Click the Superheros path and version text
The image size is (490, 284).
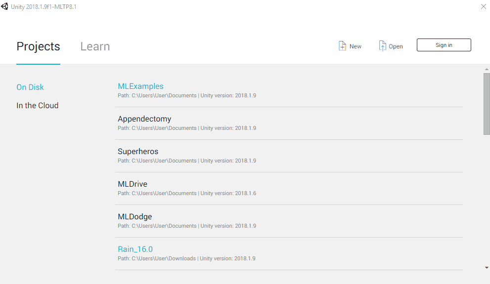[187, 161]
